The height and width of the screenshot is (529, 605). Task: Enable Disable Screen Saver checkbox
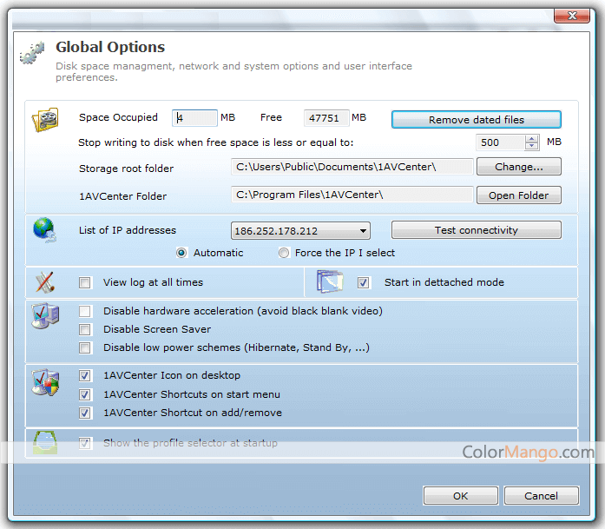pyautogui.click(x=85, y=329)
